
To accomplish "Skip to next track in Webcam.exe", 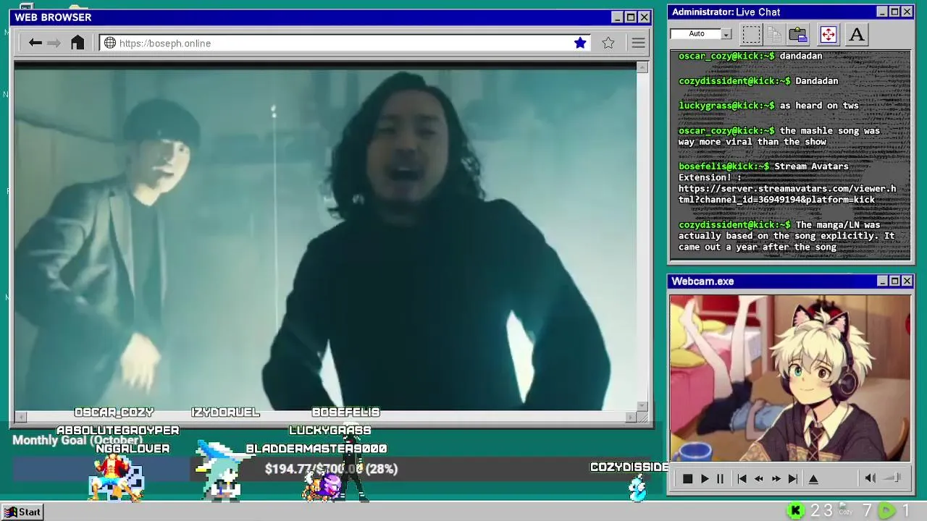I will tap(793, 479).
